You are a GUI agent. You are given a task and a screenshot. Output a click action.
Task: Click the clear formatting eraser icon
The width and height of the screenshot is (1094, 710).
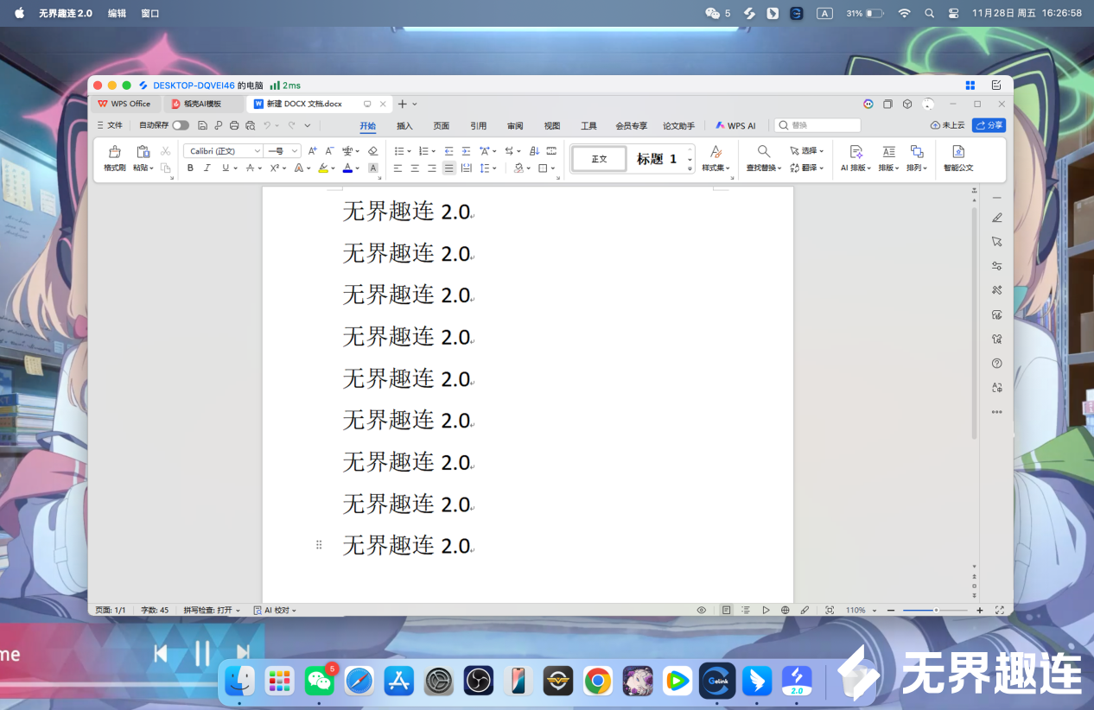372,151
